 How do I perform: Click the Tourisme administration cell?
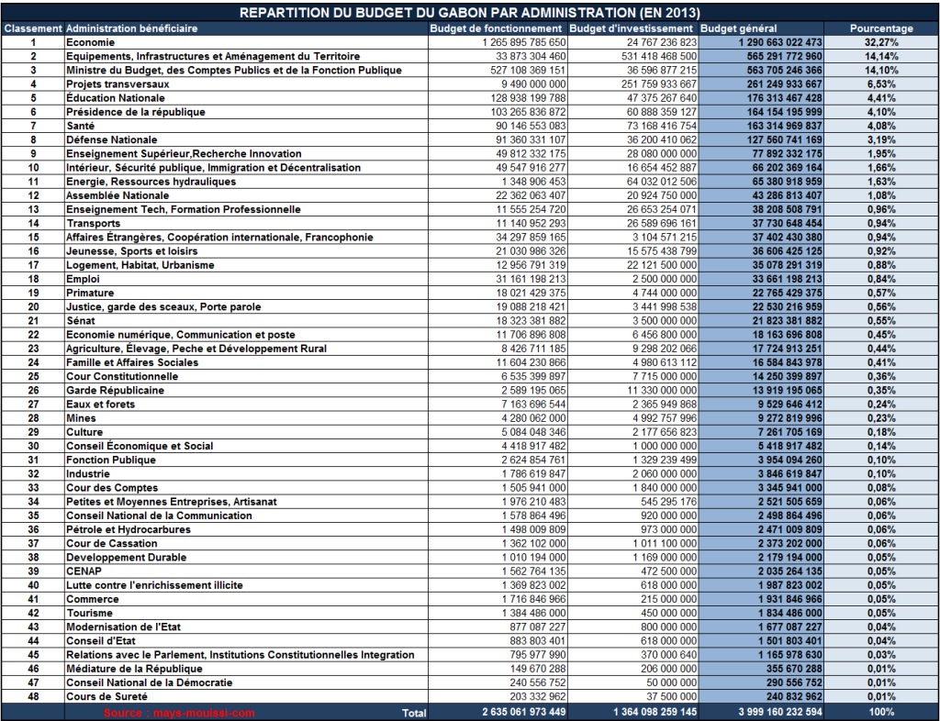point(90,613)
